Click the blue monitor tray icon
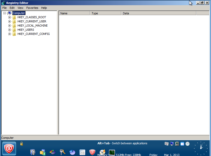211x156 pixels. point(172,144)
